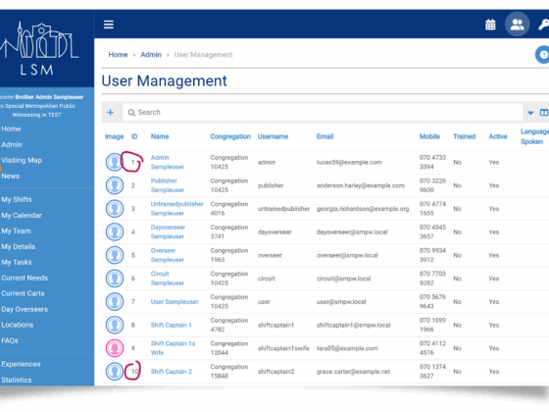Open Shift Captain 2 name link

[172, 372]
